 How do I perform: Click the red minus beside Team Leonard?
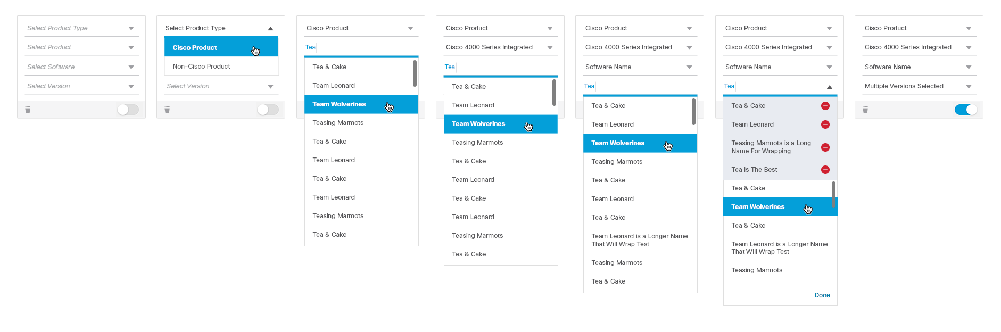tap(825, 124)
